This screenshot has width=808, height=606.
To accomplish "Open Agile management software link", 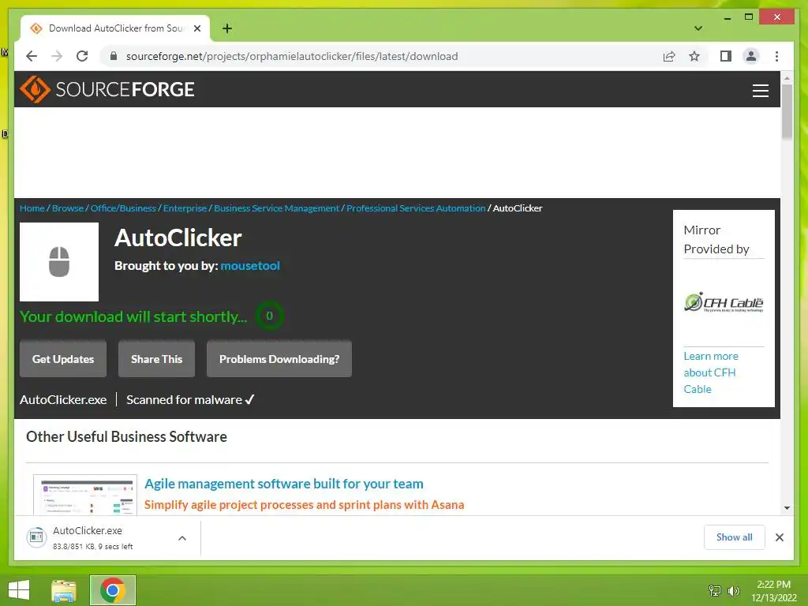I will 284,484.
